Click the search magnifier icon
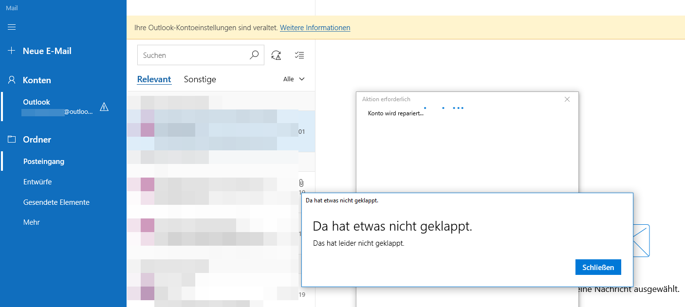Image resolution: width=685 pixels, height=307 pixels. coord(254,55)
